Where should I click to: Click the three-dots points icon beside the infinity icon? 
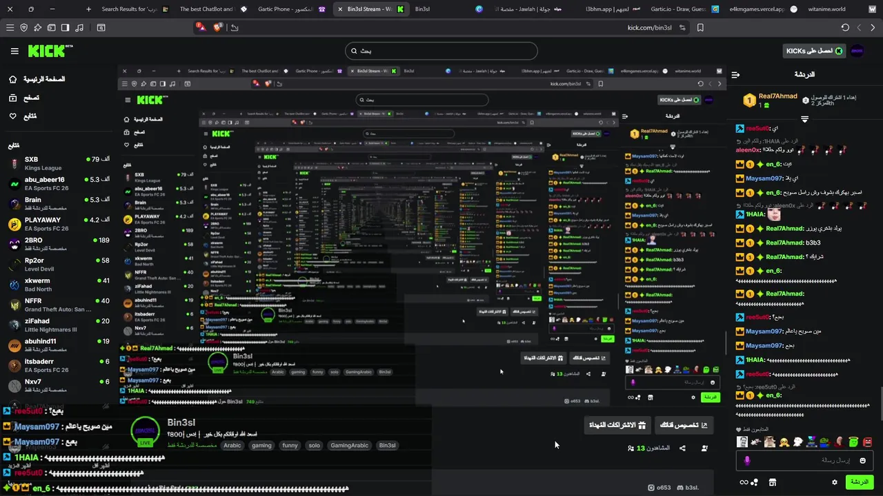click(755, 482)
